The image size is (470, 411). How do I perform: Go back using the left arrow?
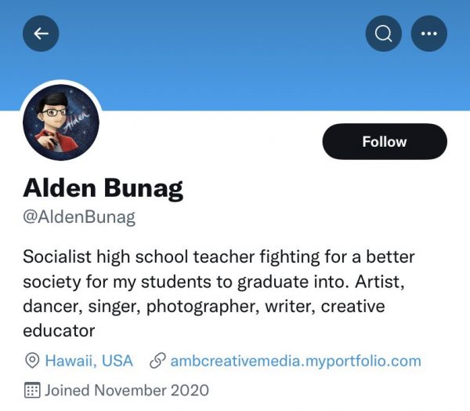tap(41, 34)
